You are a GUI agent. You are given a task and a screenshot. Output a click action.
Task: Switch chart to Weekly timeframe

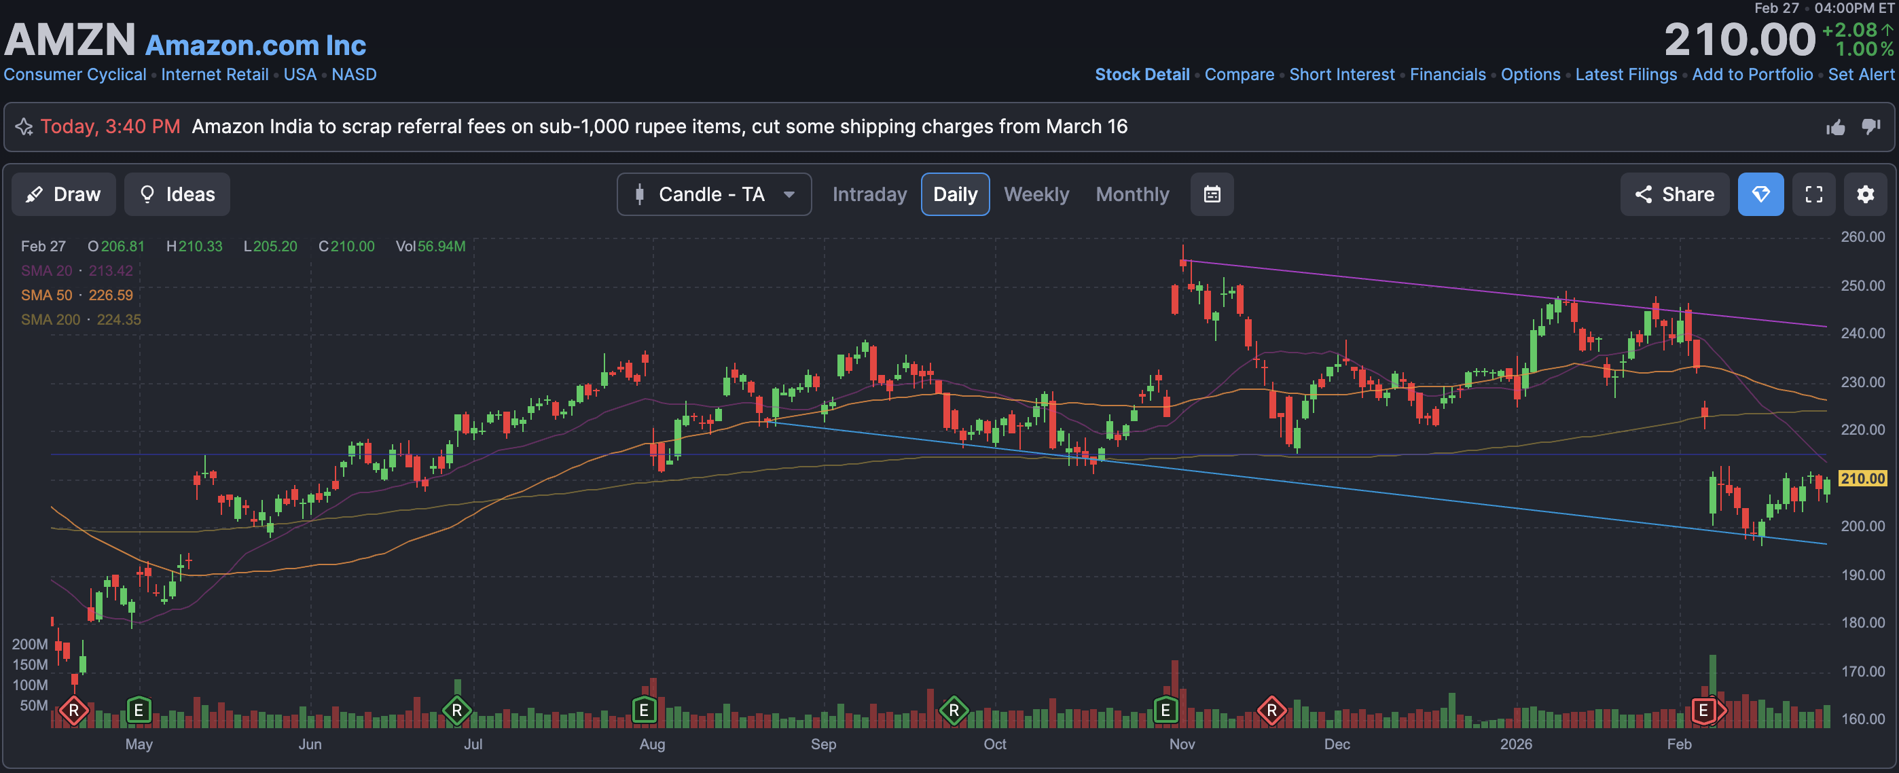point(1036,194)
